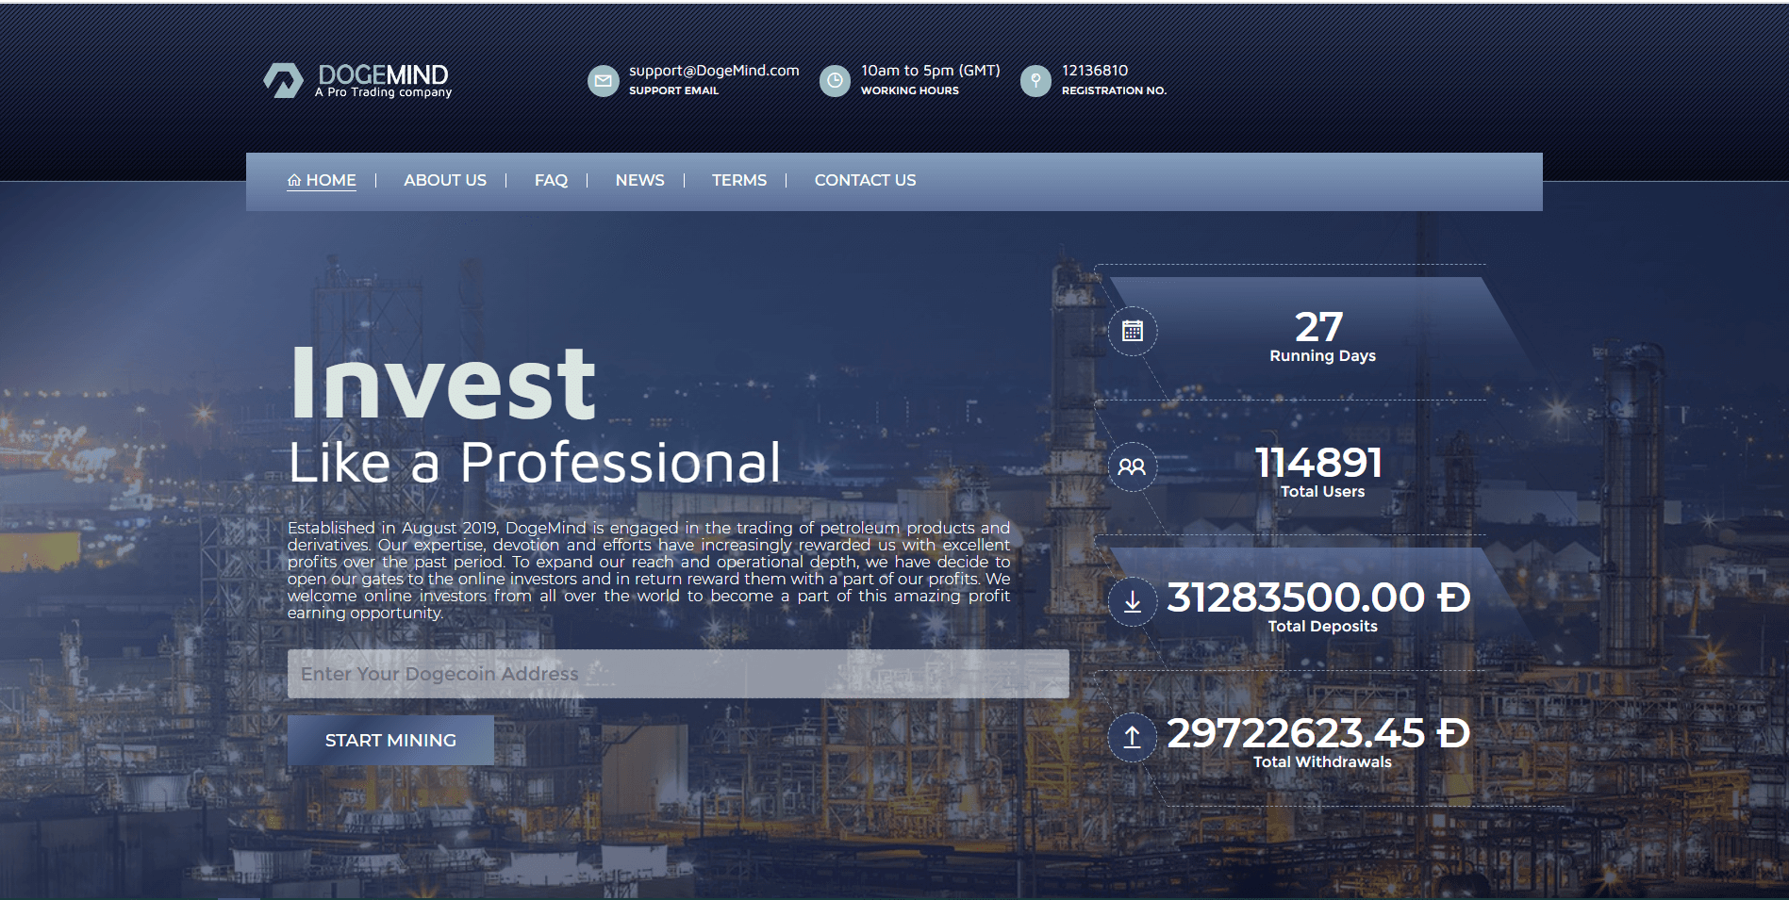Click the Total Users people icon
Image resolution: width=1789 pixels, height=900 pixels.
(1132, 466)
